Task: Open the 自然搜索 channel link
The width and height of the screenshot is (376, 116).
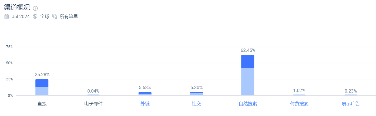Action: click(x=248, y=104)
